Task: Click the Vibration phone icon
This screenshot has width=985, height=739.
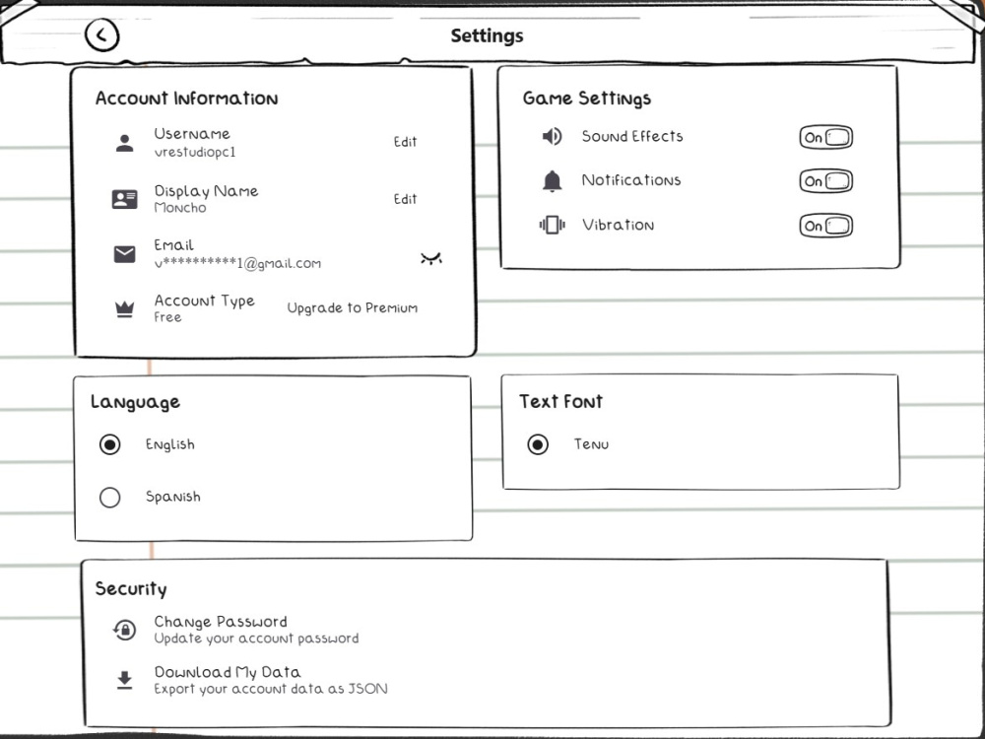Action: click(553, 225)
